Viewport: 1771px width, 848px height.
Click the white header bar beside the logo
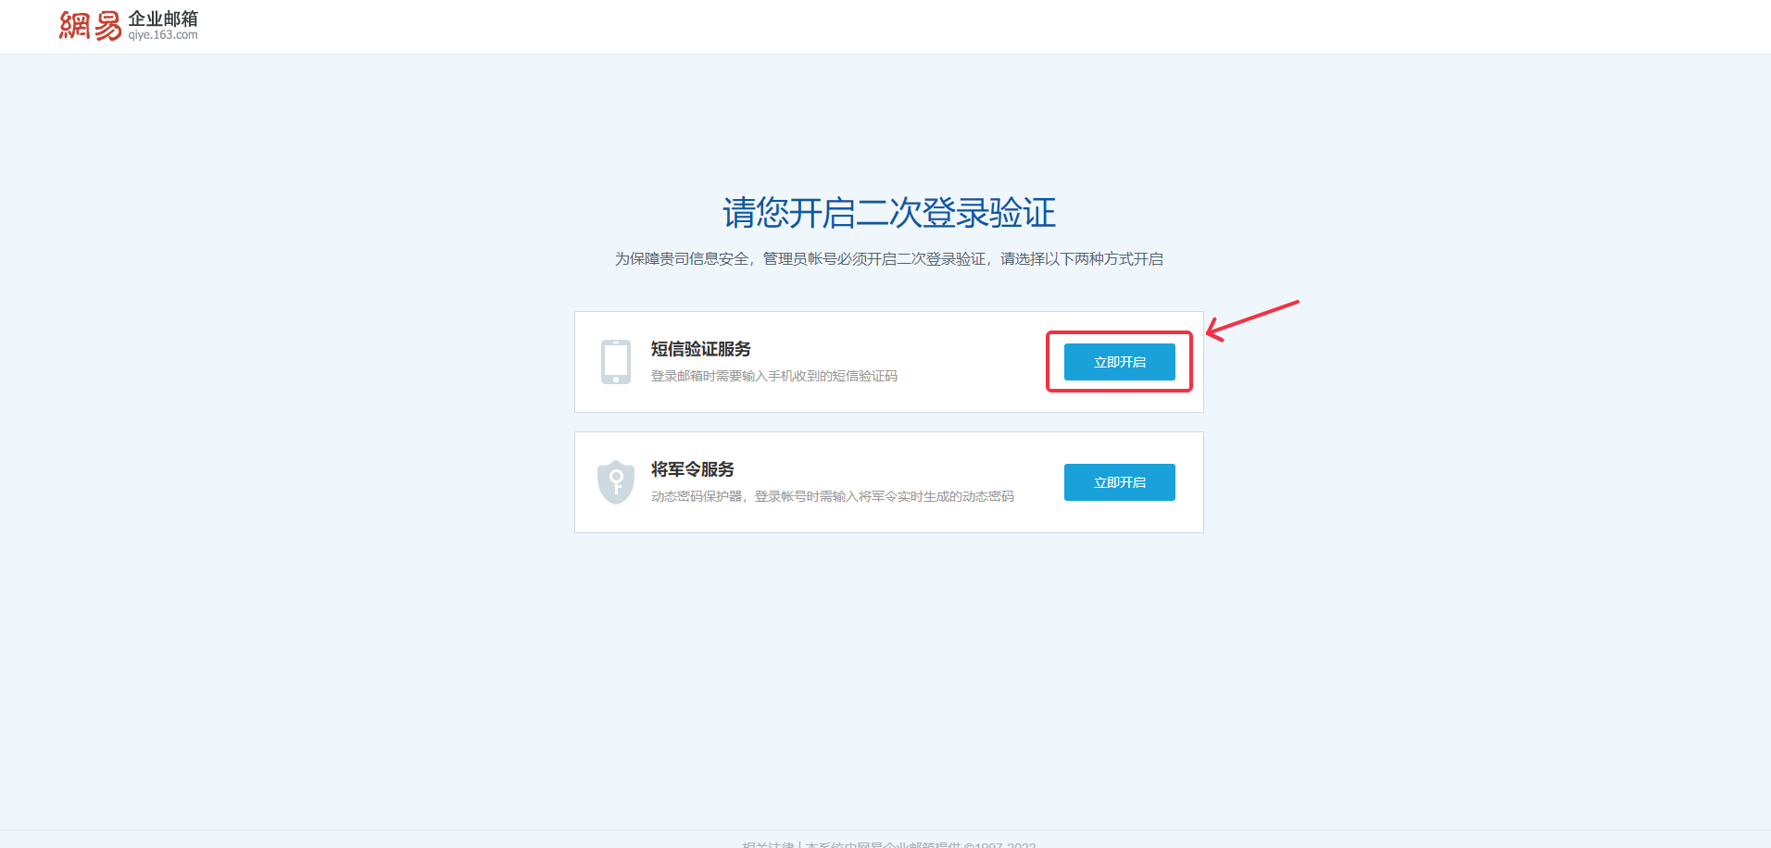point(926,26)
